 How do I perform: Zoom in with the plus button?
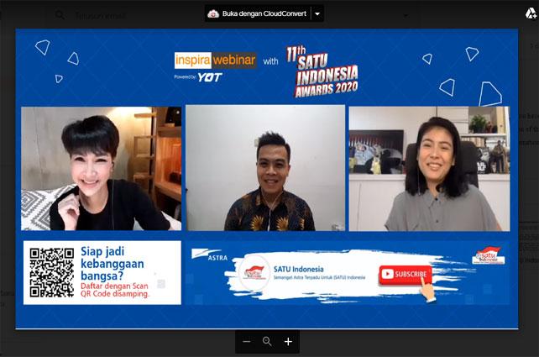coord(288,342)
